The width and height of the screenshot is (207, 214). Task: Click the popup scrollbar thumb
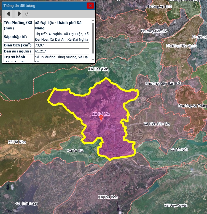pyautogui.click(x=93, y=38)
